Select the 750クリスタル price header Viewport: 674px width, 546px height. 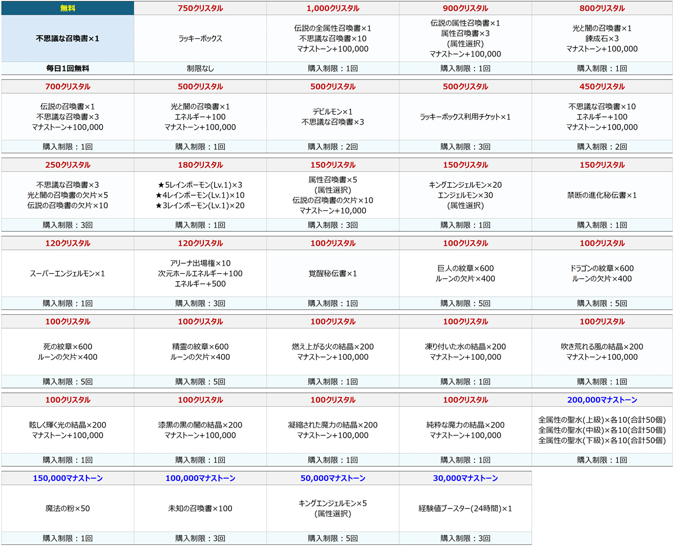pyautogui.click(x=200, y=8)
